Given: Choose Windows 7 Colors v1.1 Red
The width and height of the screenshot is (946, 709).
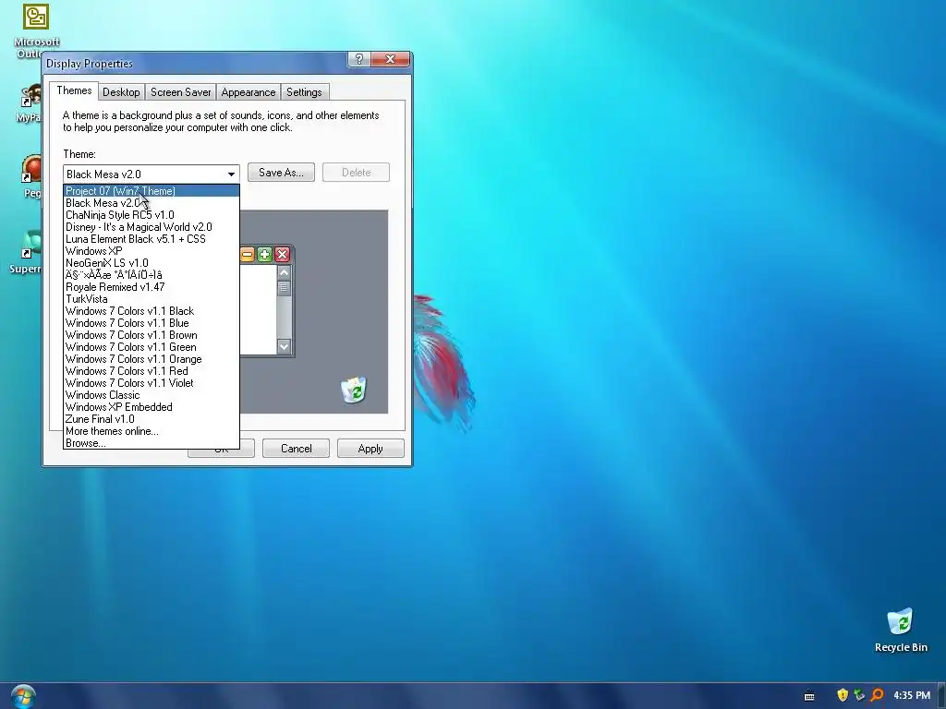Looking at the screenshot, I should pyautogui.click(x=152, y=372).
